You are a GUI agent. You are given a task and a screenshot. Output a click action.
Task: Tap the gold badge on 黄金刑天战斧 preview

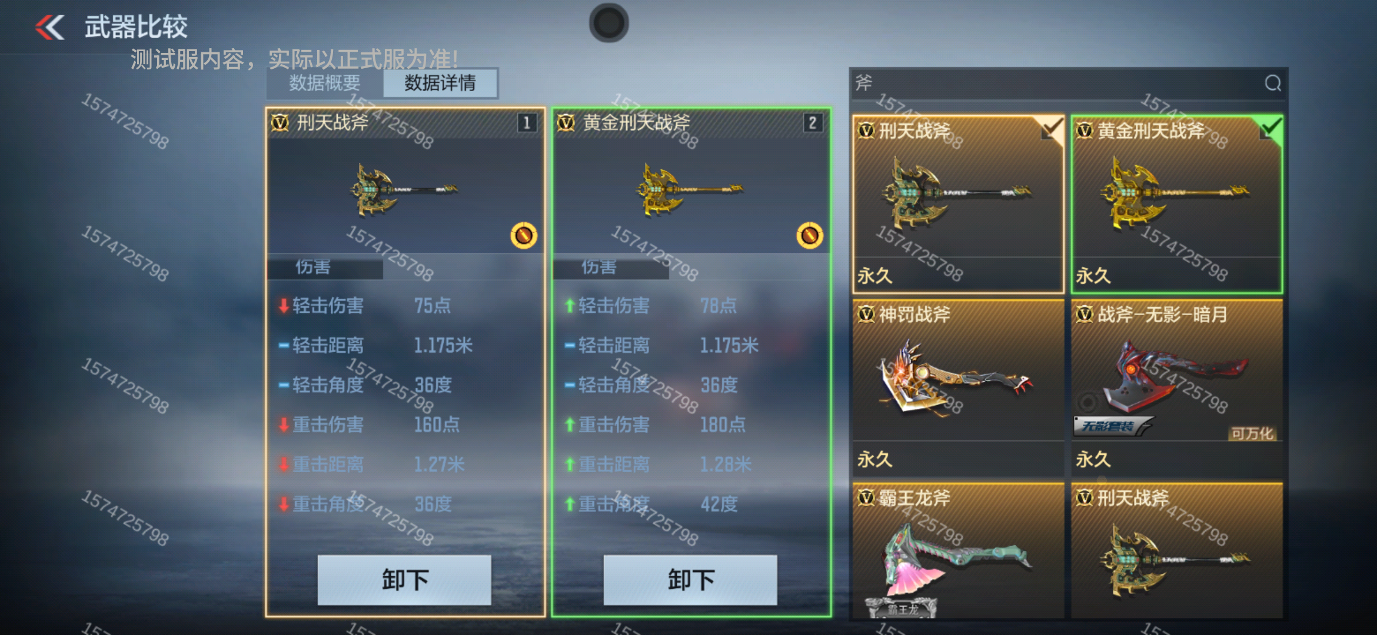tap(810, 236)
